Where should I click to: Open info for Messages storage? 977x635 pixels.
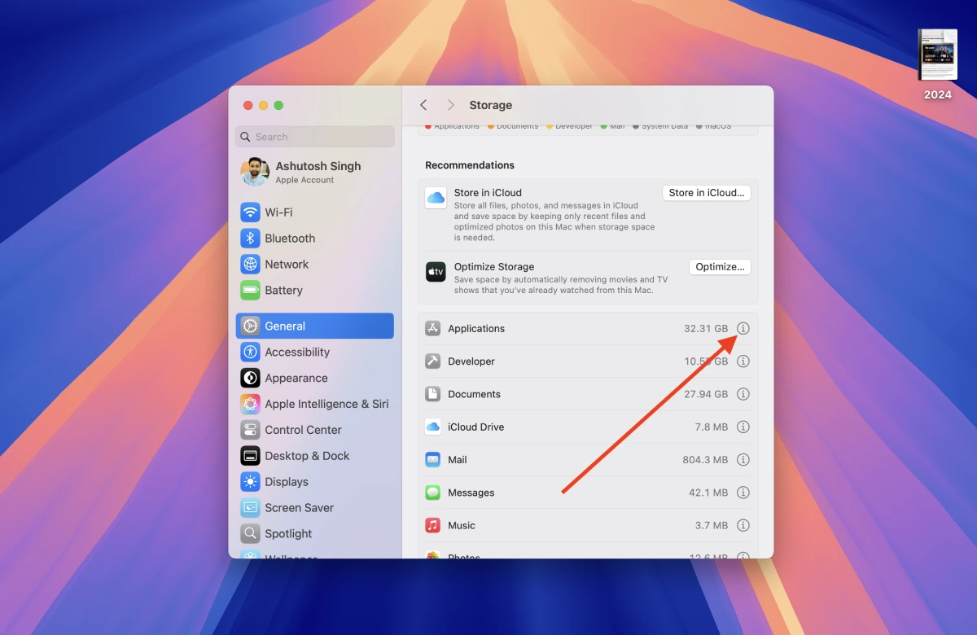(743, 493)
